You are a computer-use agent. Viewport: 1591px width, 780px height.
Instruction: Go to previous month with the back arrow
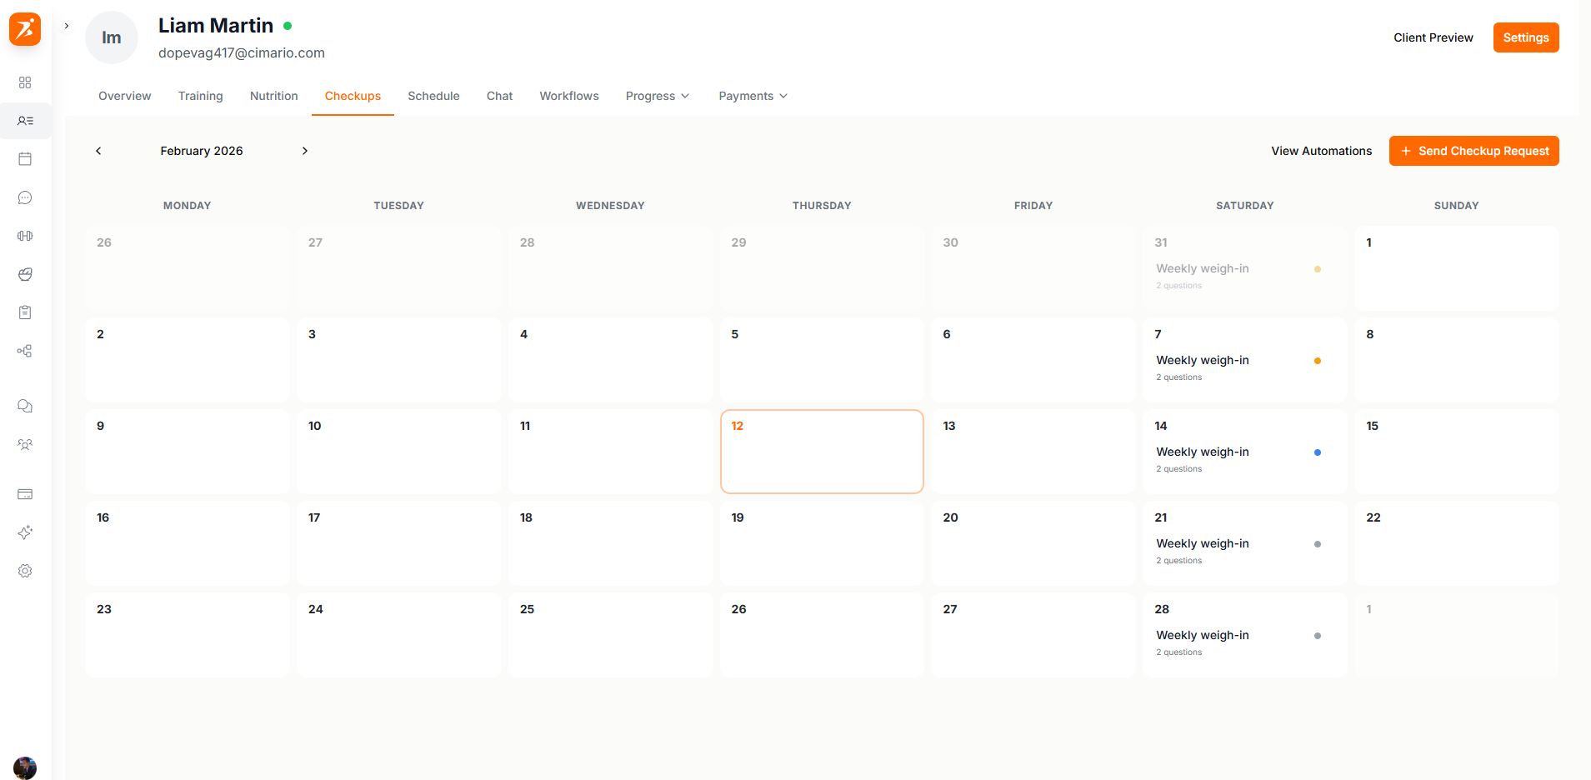98,151
